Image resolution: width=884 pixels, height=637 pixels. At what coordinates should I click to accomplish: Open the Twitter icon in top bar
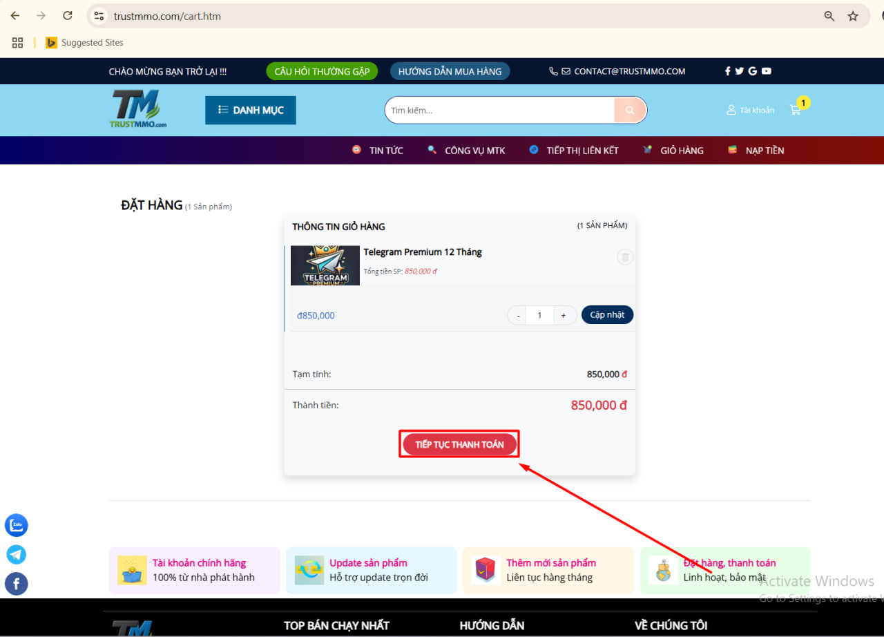pyautogui.click(x=740, y=71)
